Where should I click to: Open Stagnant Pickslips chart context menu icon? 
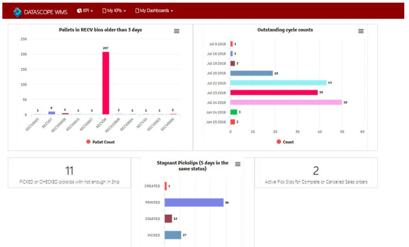tap(238, 164)
